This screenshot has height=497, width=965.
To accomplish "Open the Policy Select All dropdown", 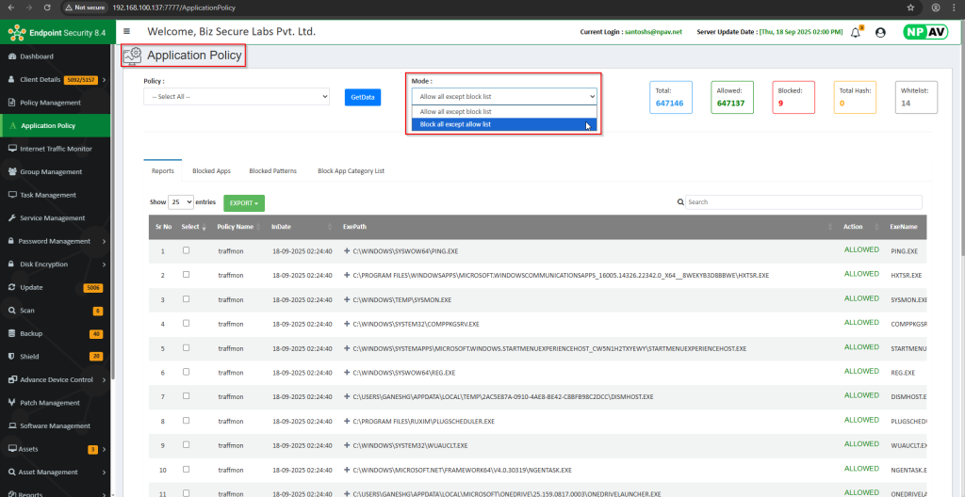I will pos(236,97).
